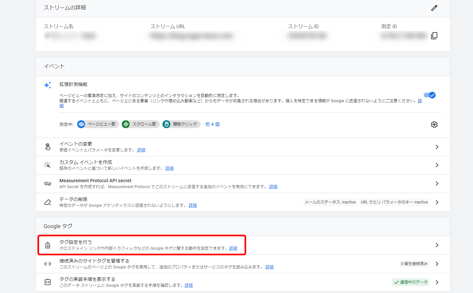Expand イベントの変更 chevron
Viewport: 473px width, 293px height.
[437, 147]
